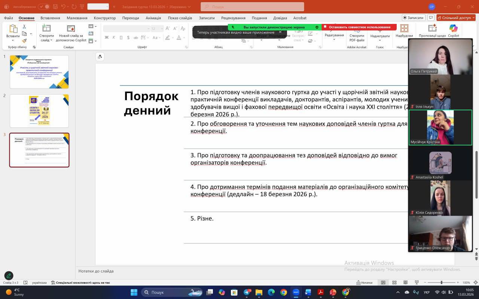Click the Записати record button
This screenshot has width=479, height=299.
[413, 18]
